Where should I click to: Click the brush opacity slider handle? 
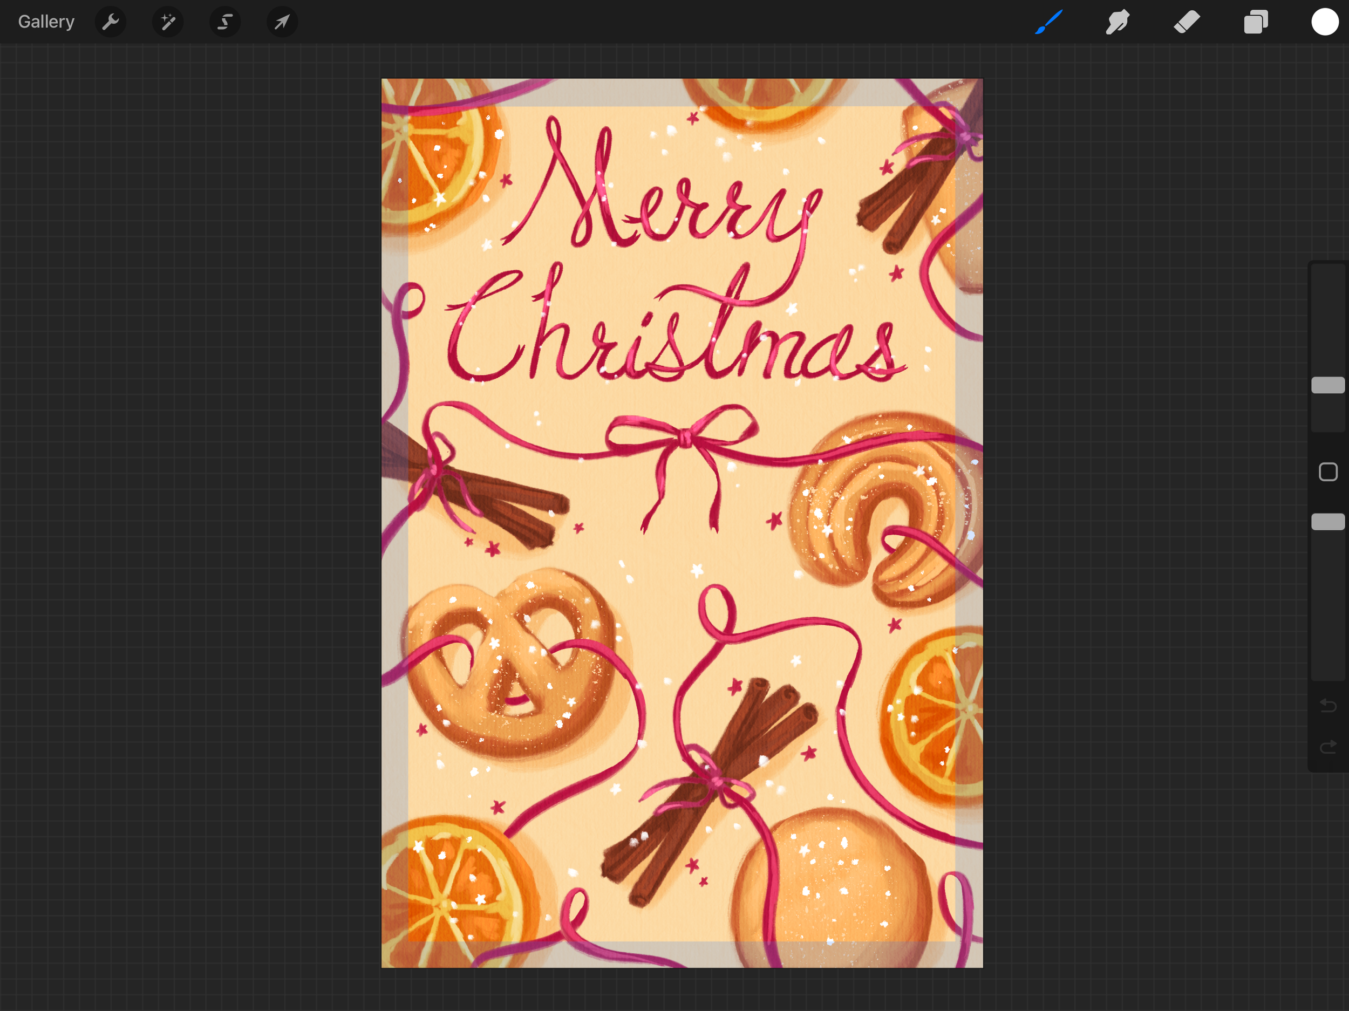(x=1327, y=521)
